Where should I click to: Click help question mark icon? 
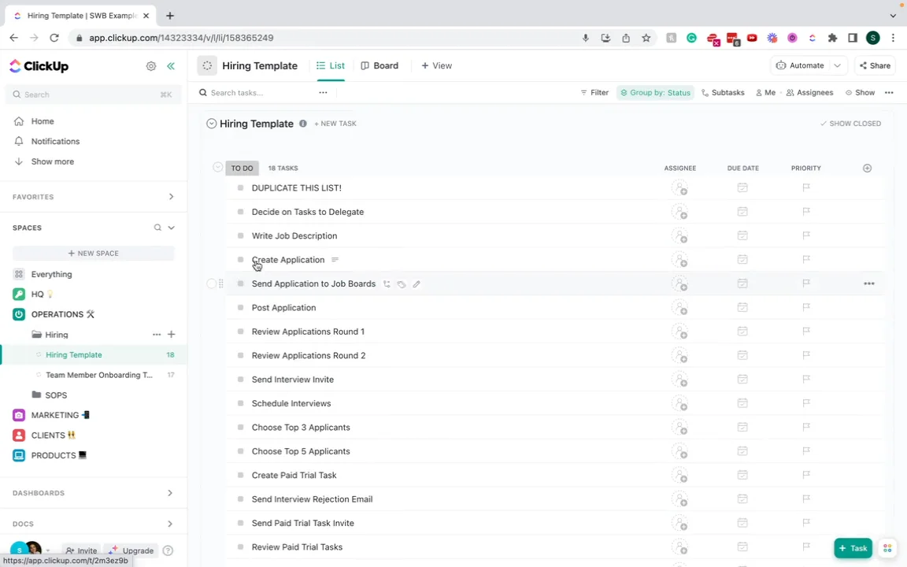click(168, 550)
